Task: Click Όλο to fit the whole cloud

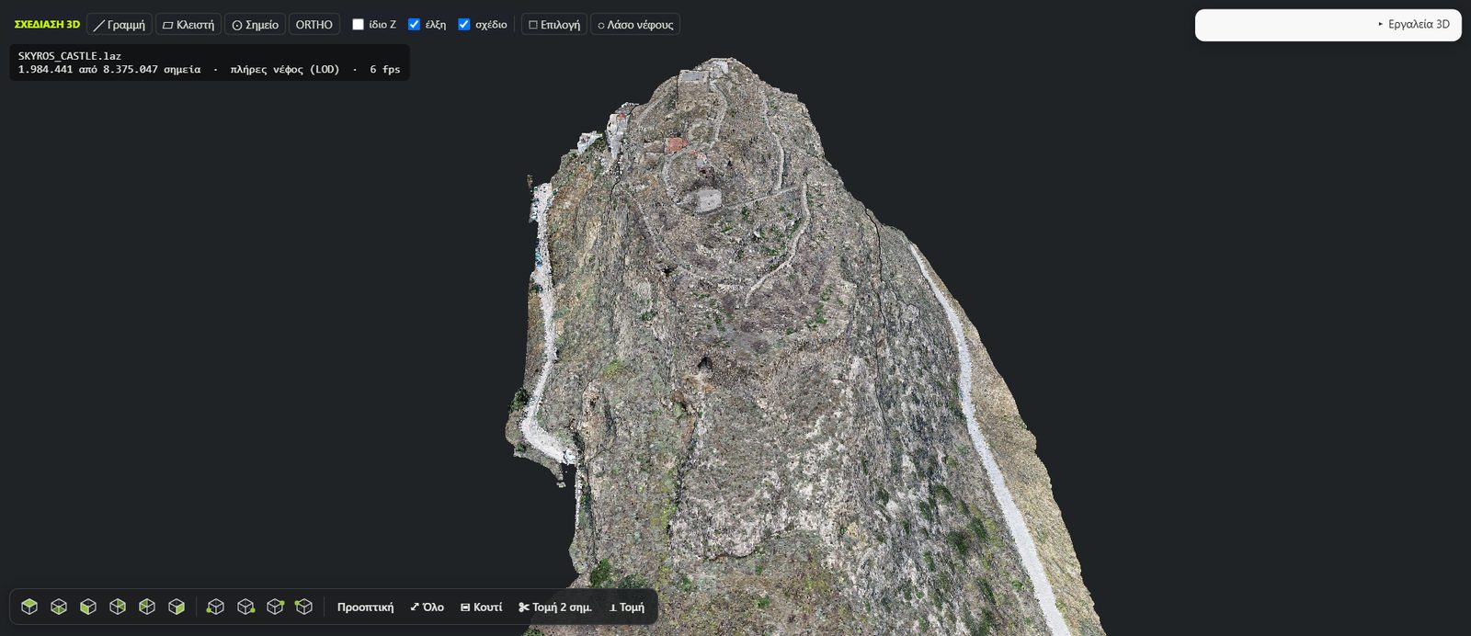Action: (x=427, y=608)
